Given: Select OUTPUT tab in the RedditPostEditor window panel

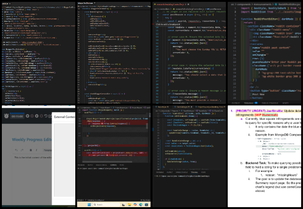Looking at the screenshot, I should pos(236,103).
